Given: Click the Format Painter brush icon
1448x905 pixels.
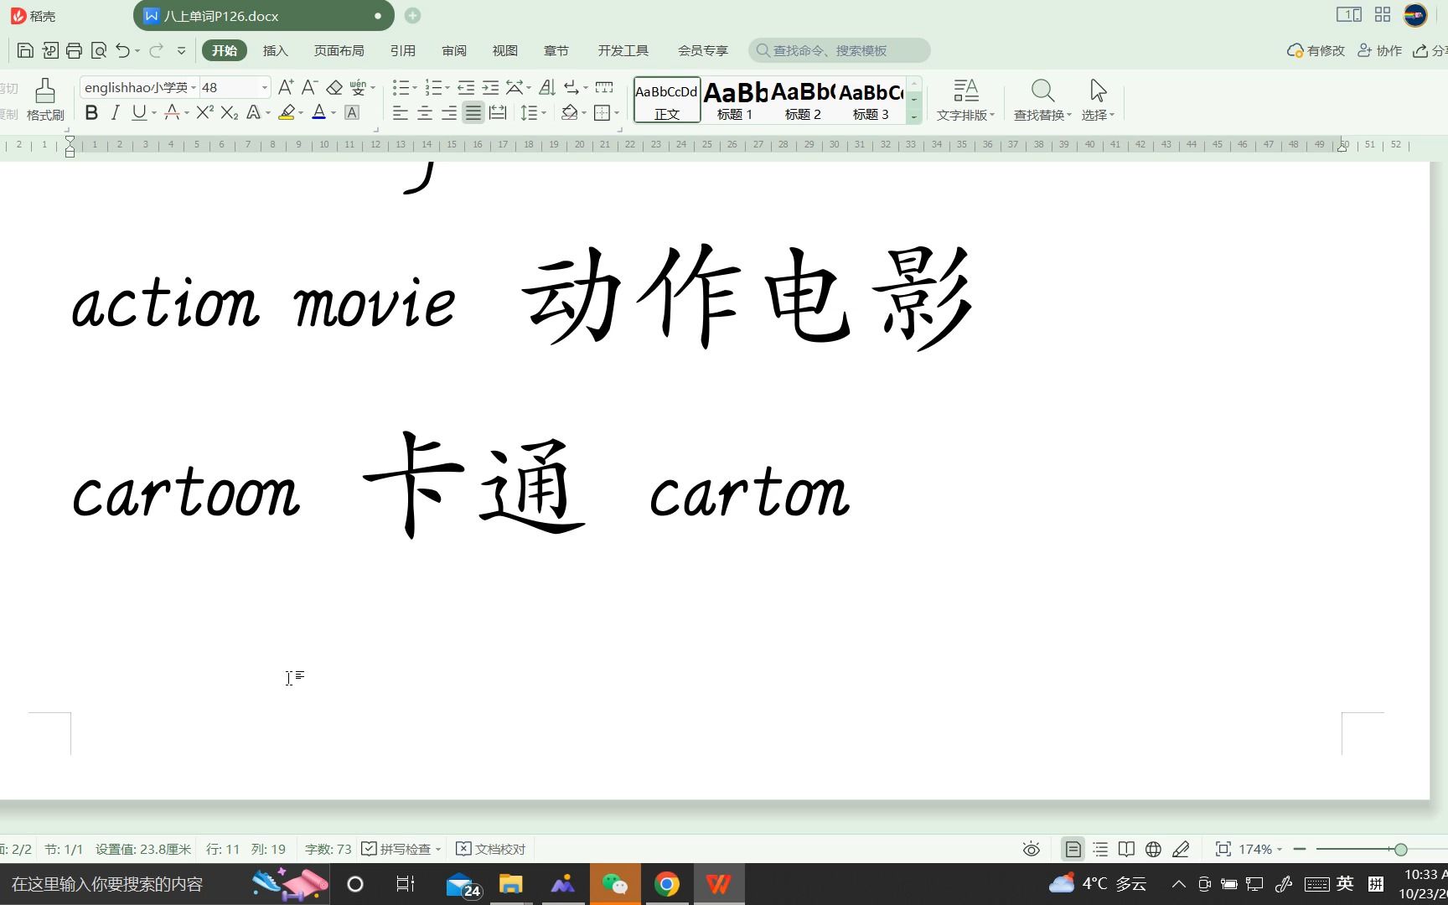Looking at the screenshot, I should 45,90.
